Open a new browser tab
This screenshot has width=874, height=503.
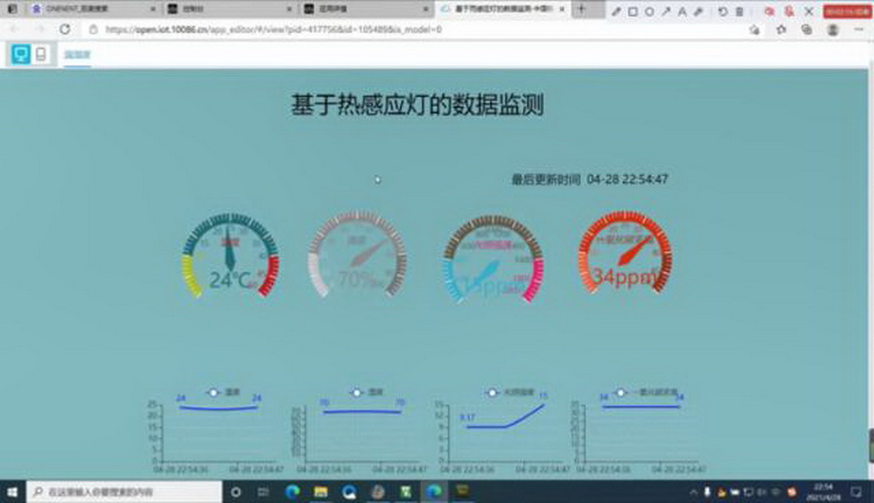(581, 9)
